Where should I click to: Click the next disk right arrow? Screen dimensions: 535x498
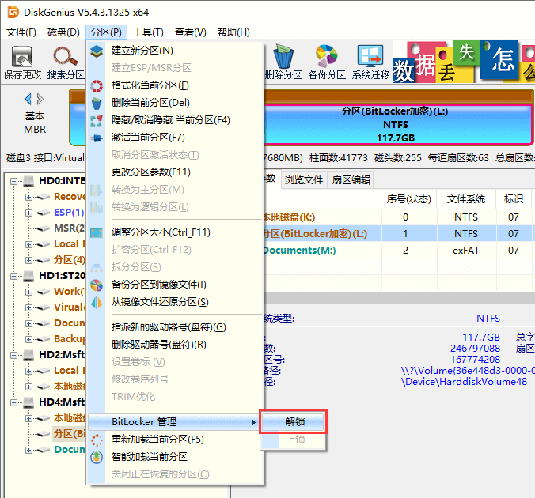point(40,99)
